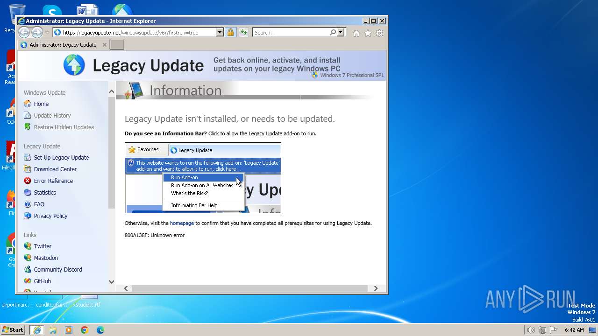The height and width of the screenshot is (336, 598).
Task: Open the Statistics link
Action: [45, 192]
